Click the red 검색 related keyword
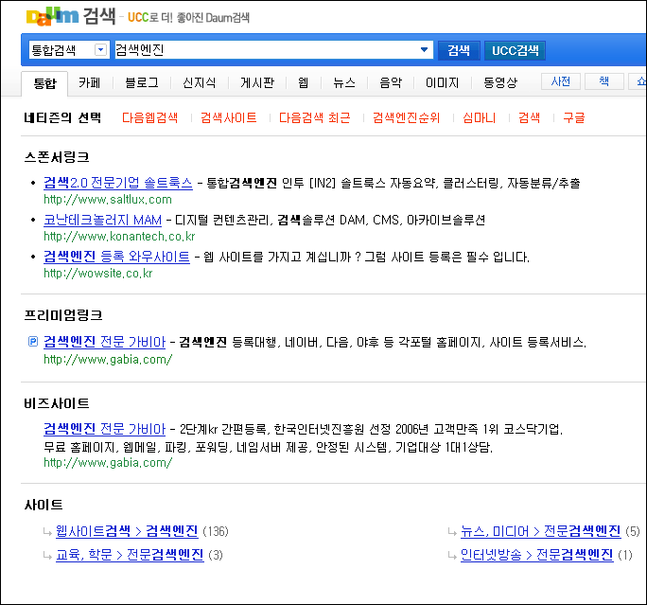The height and width of the screenshot is (605, 647). tap(530, 117)
